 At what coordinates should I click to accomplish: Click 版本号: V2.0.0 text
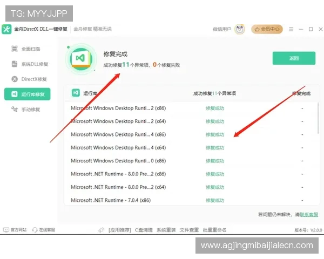308,230
